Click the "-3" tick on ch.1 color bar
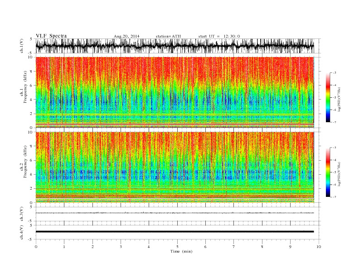This screenshot has width=359, height=277. pyautogui.click(x=334, y=73)
